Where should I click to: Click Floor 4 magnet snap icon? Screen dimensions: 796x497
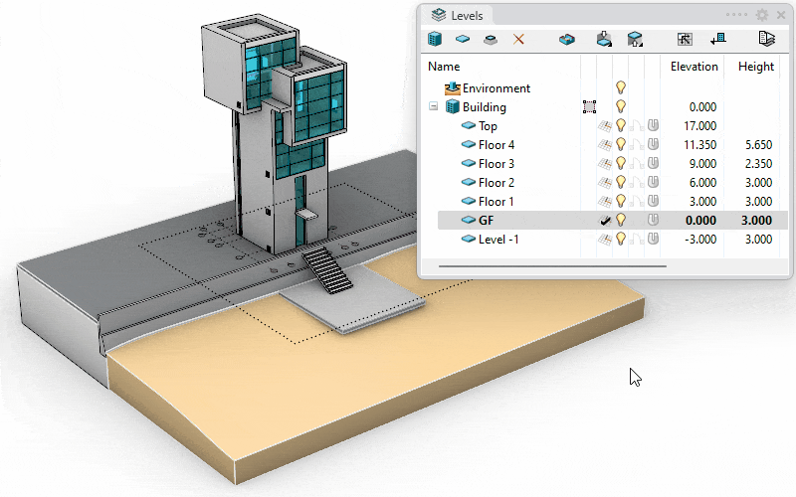point(653,144)
